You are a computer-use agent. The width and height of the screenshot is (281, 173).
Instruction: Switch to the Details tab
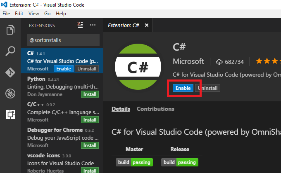121,109
